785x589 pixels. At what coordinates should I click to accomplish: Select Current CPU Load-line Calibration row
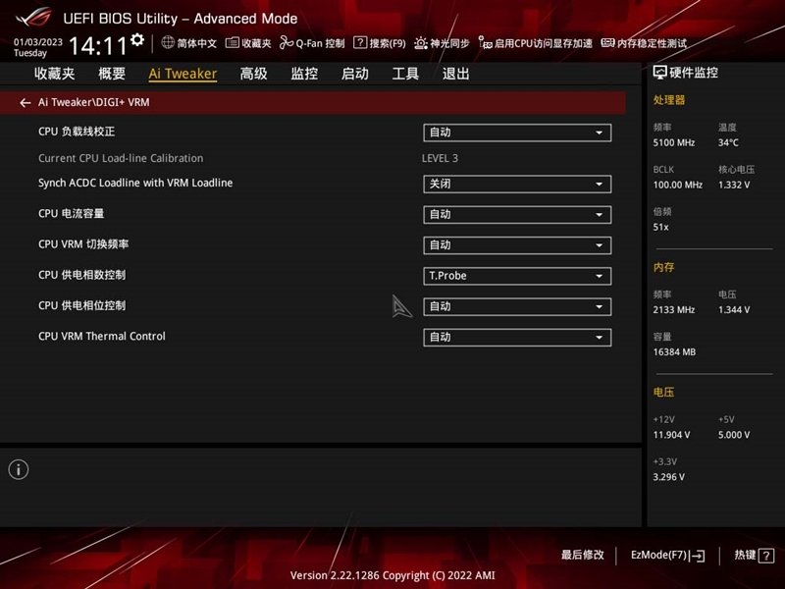coord(121,158)
